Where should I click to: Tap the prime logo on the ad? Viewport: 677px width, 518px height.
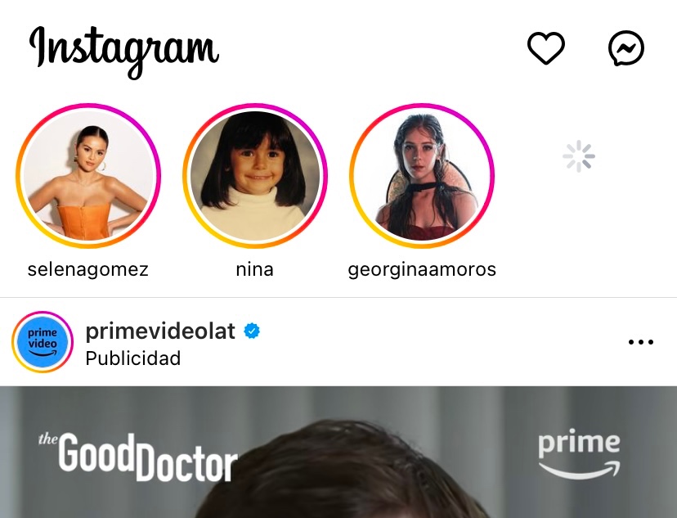point(578,444)
